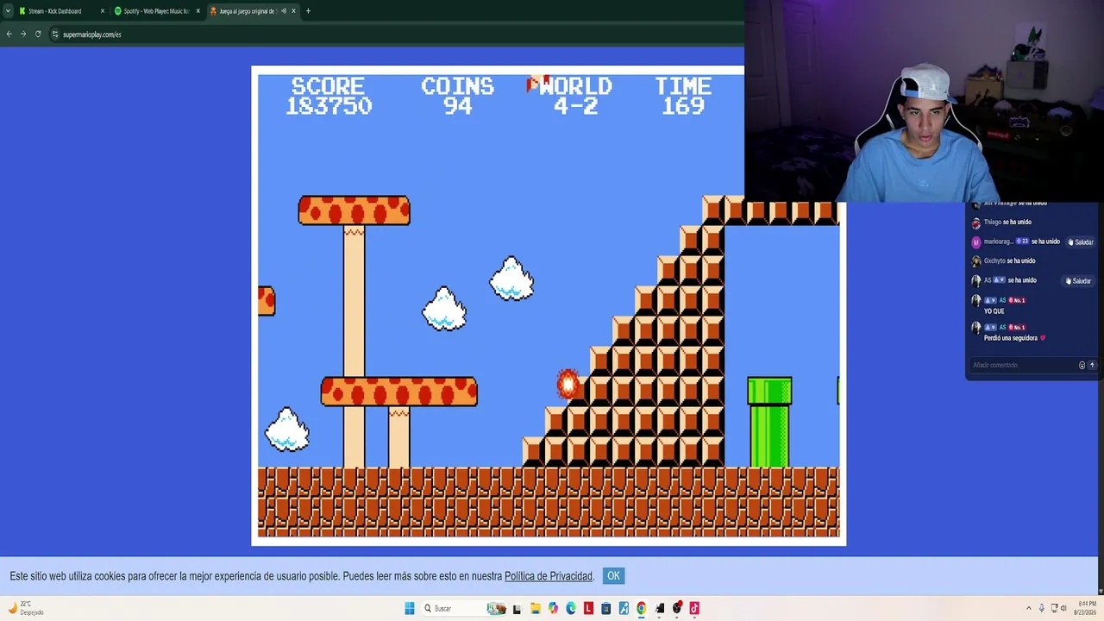Image resolution: width=1104 pixels, height=621 pixels.
Task: Close the 'Juega al juego original' tab
Action: pyautogui.click(x=293, y=11)
